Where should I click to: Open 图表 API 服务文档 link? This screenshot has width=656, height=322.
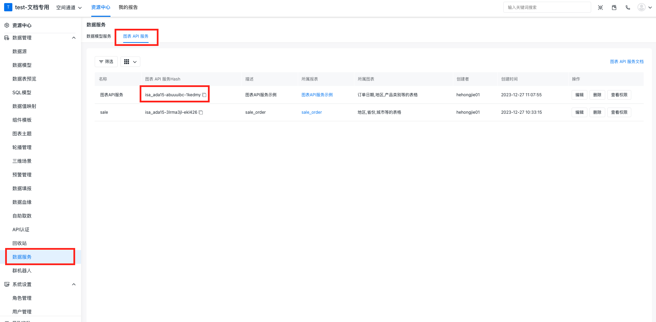pyautogui.click(x=626, y=62)
